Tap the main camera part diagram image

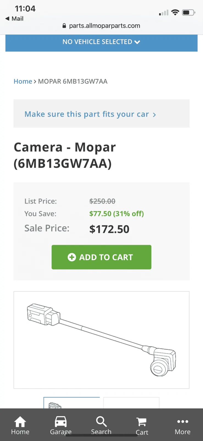pos(101,340)
